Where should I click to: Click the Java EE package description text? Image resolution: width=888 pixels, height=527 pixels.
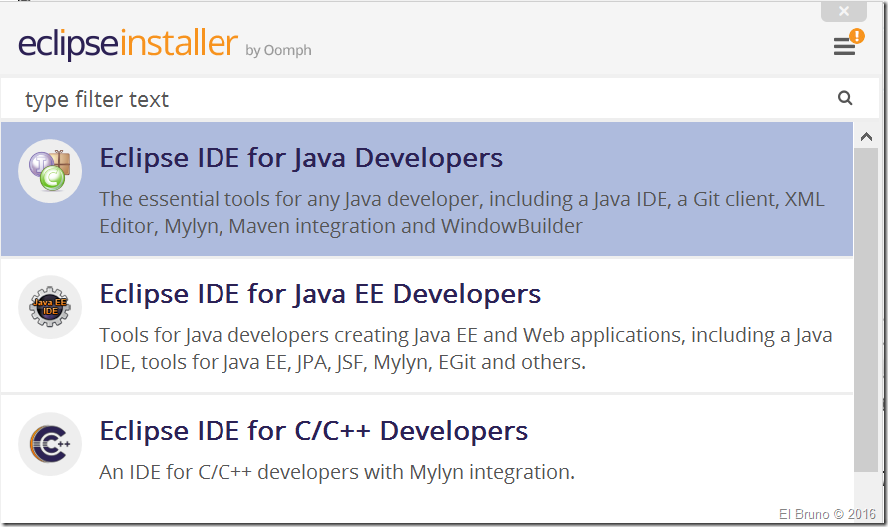coord(465,348)
